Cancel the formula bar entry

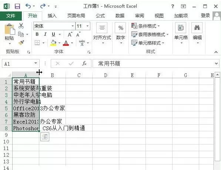pos(58,63)
